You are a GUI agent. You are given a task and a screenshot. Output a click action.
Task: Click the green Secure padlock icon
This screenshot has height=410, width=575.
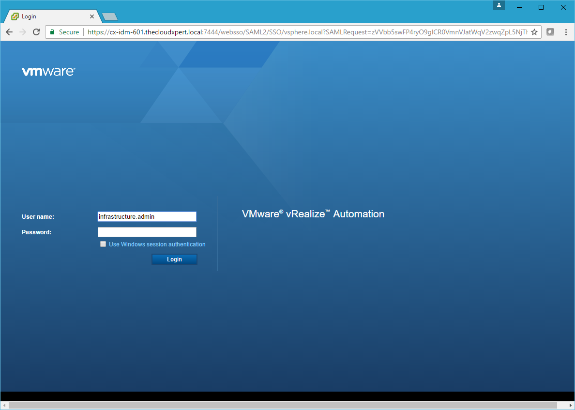pos(52,32)
